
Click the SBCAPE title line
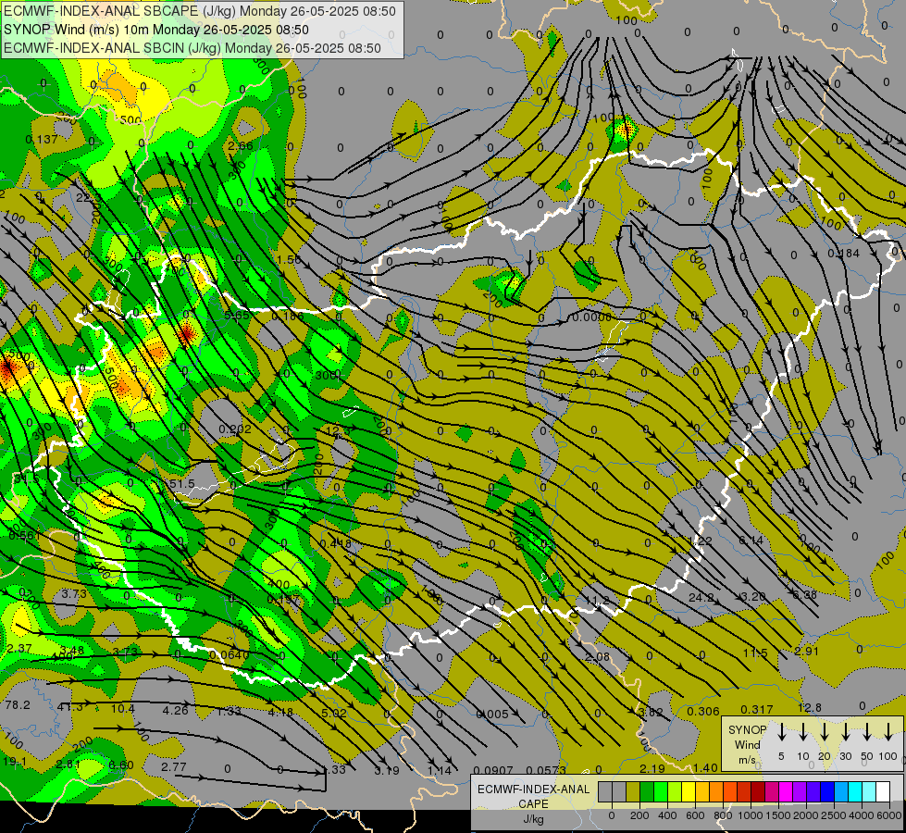[x=200, y=11]
